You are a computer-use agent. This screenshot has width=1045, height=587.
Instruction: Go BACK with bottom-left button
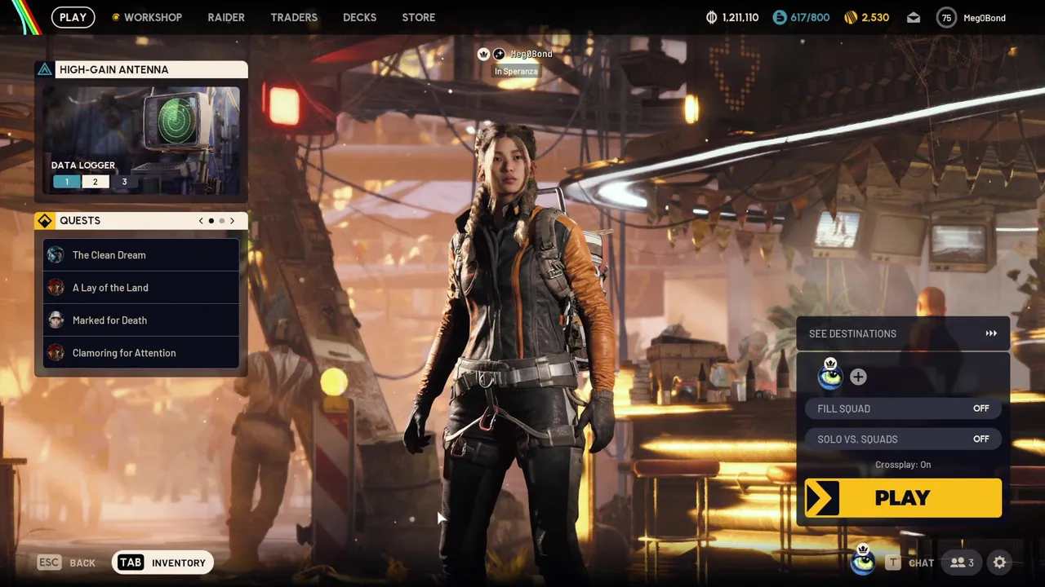pos(82,563)
